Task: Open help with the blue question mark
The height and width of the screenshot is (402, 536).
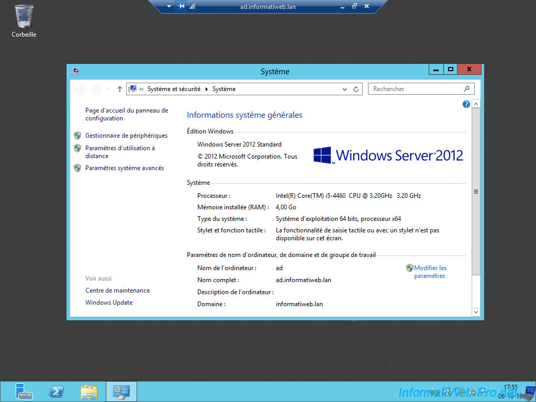Action: [466, 104]
